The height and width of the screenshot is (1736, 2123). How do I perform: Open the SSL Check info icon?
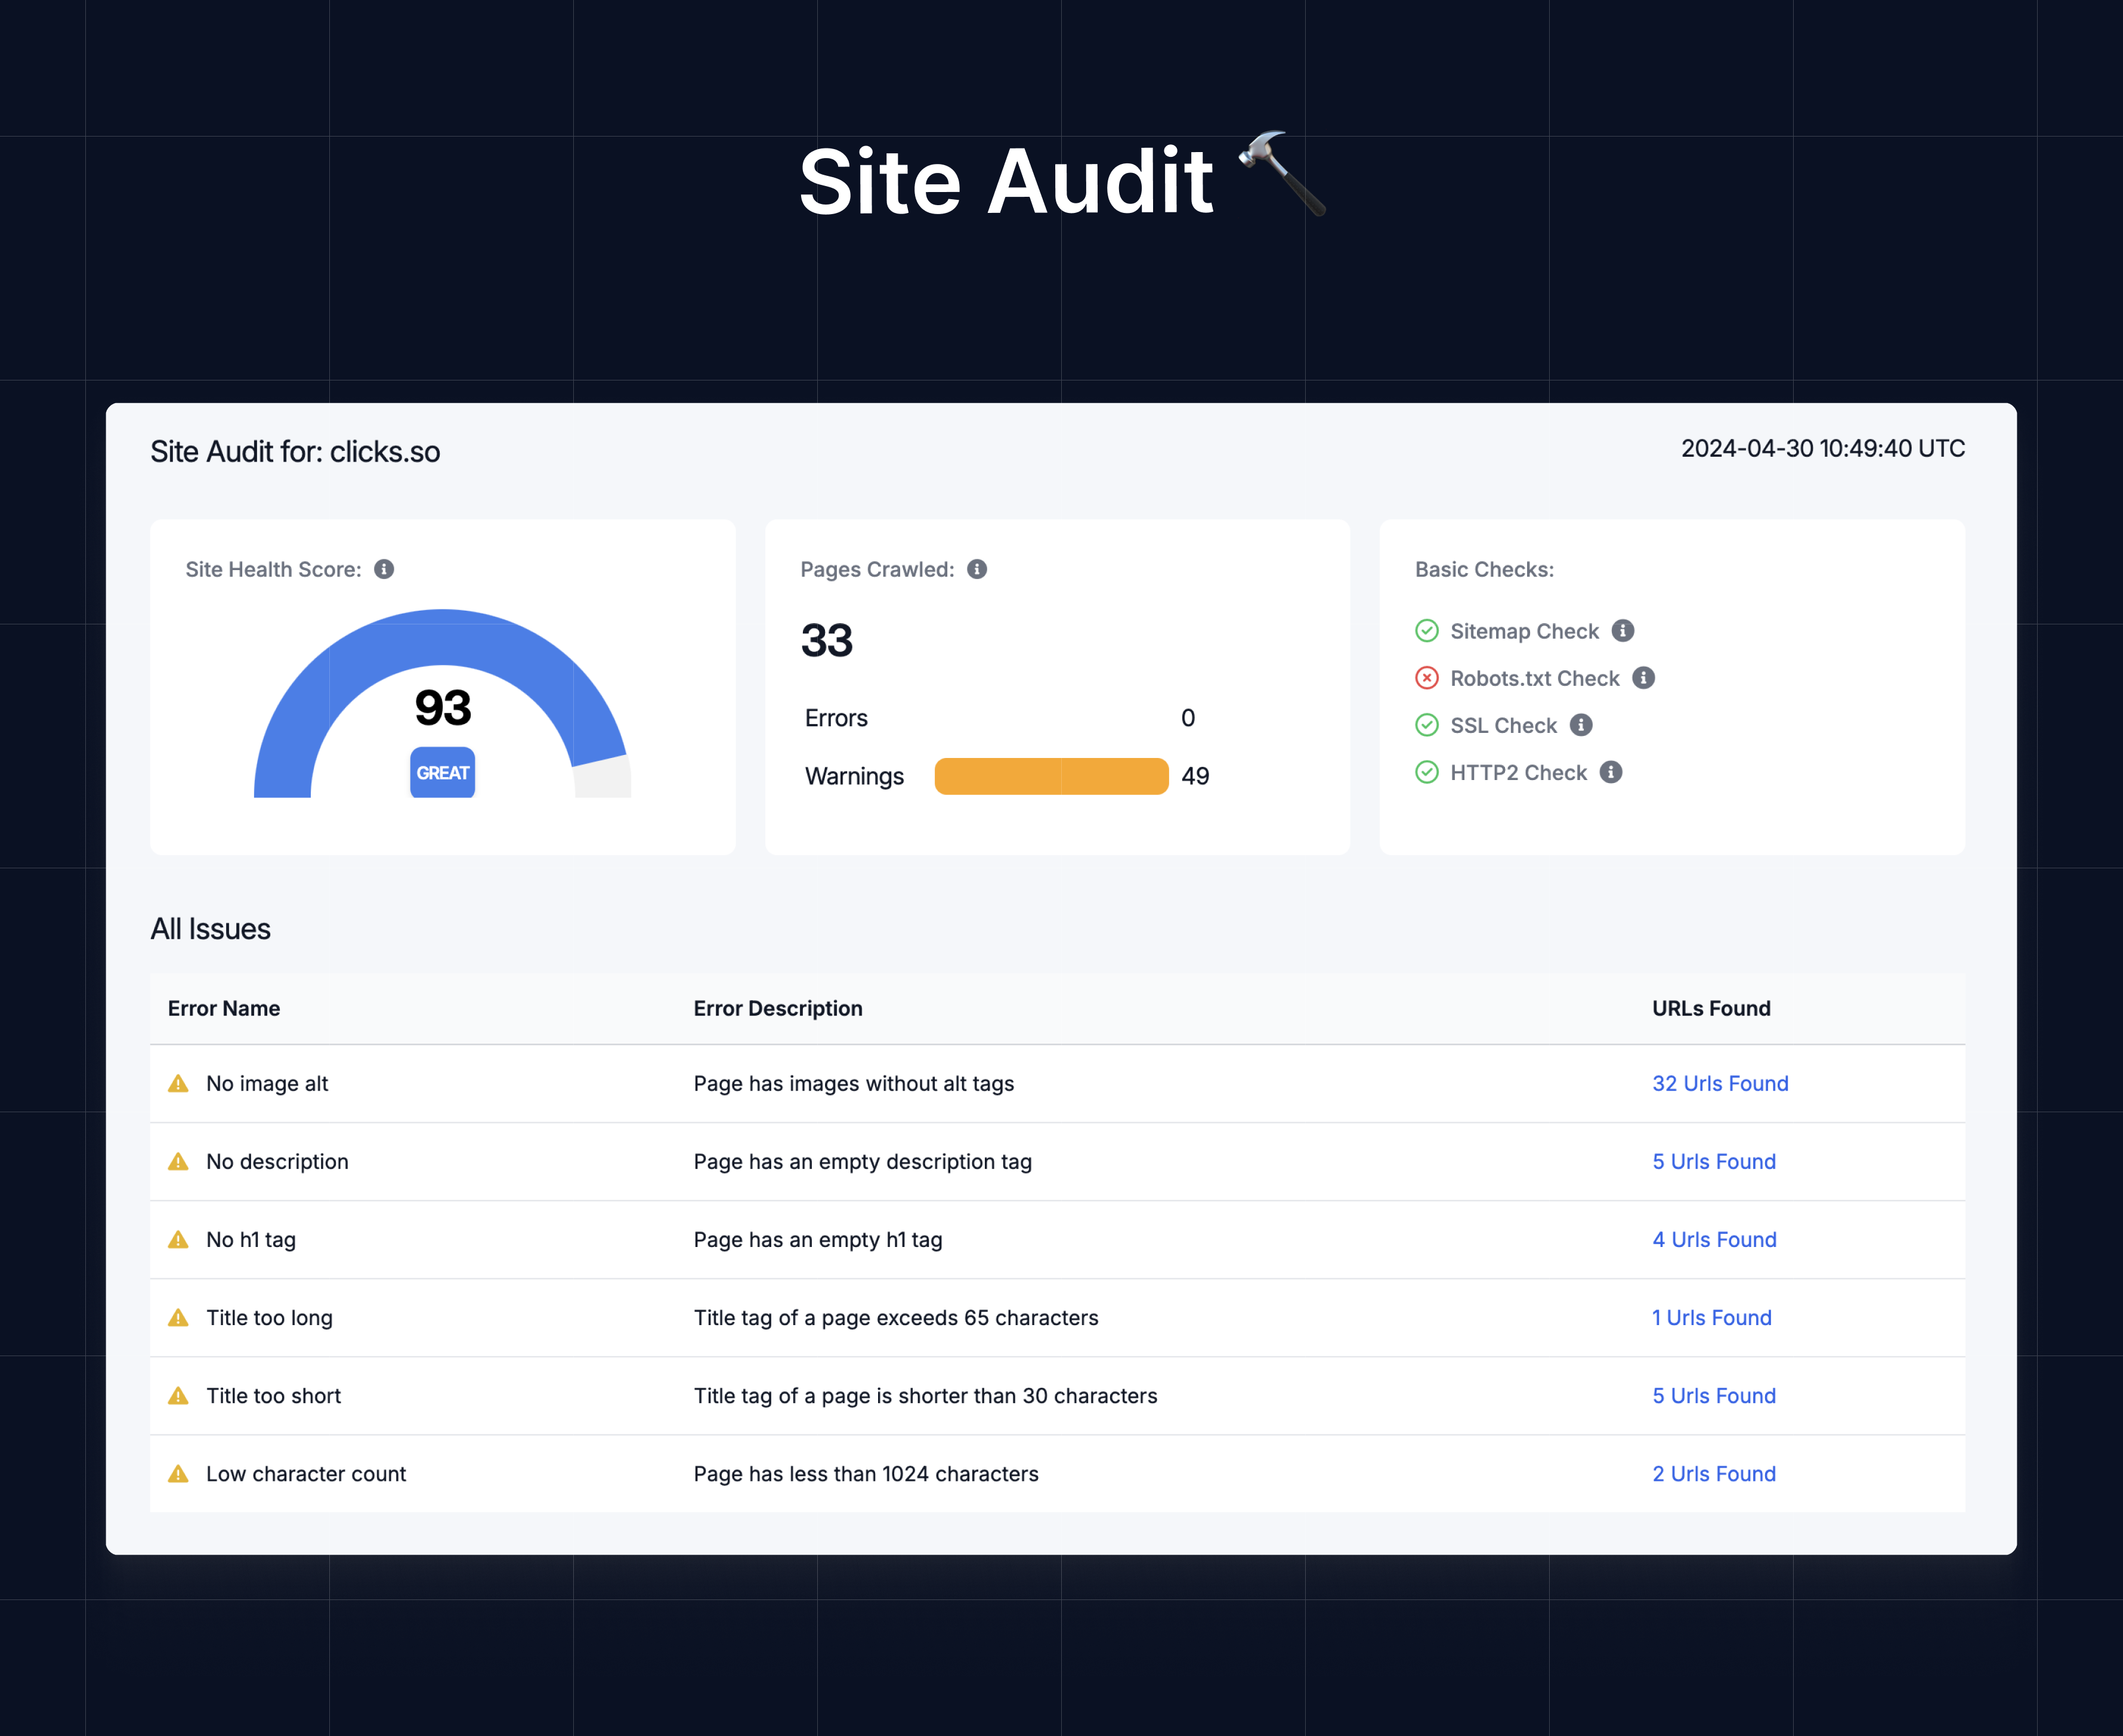[1581, 725]
